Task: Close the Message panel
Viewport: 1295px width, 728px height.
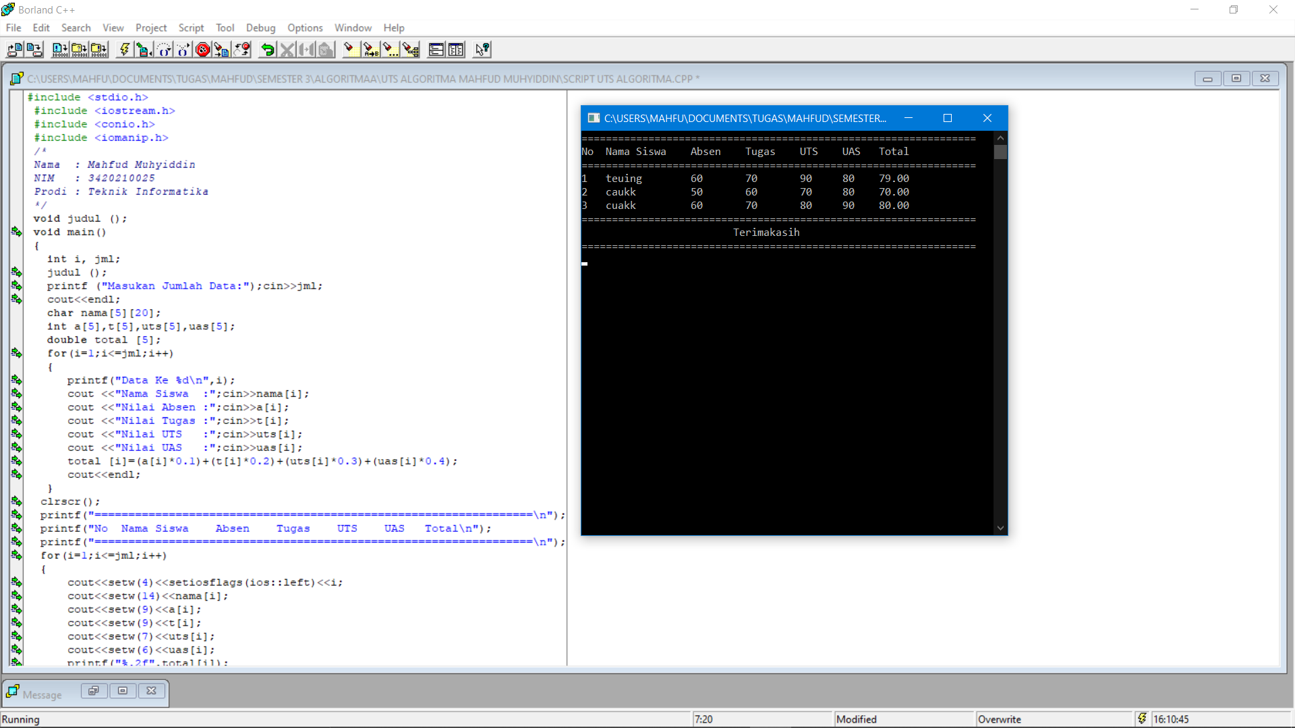Action: coord(151,691)
